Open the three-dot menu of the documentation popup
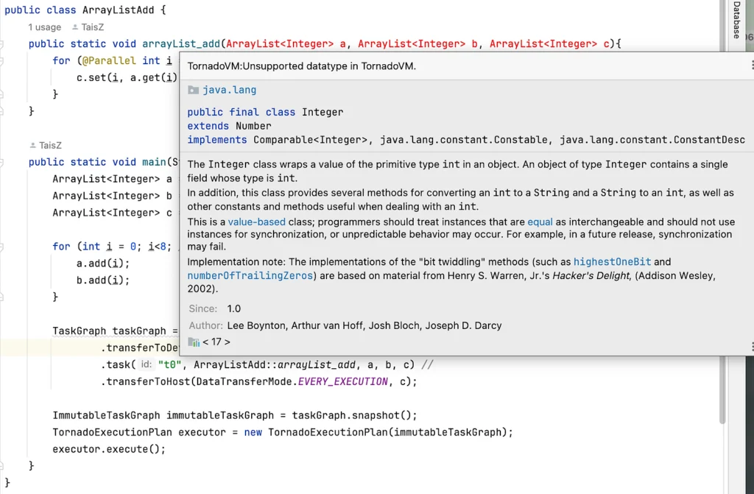This screenshot has height=494, width=754. click(751, 66)
